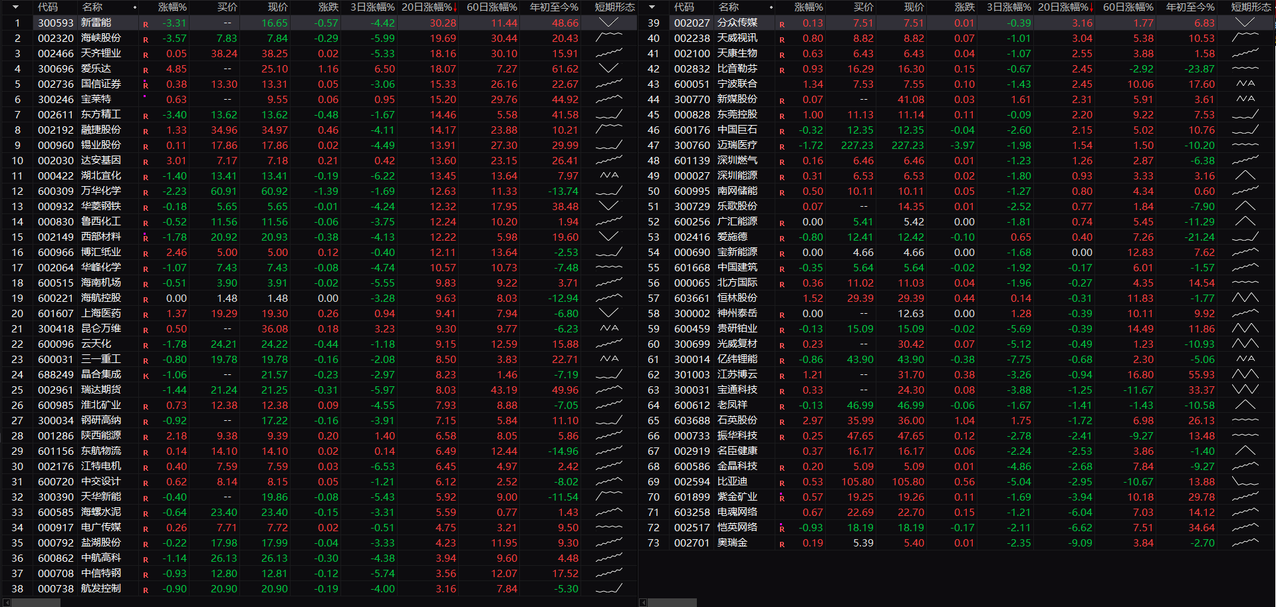Click the R icon beside 国信证券
Viewport: 1276px width, 607px height.
pyautogui.click(x=146, y=85)
